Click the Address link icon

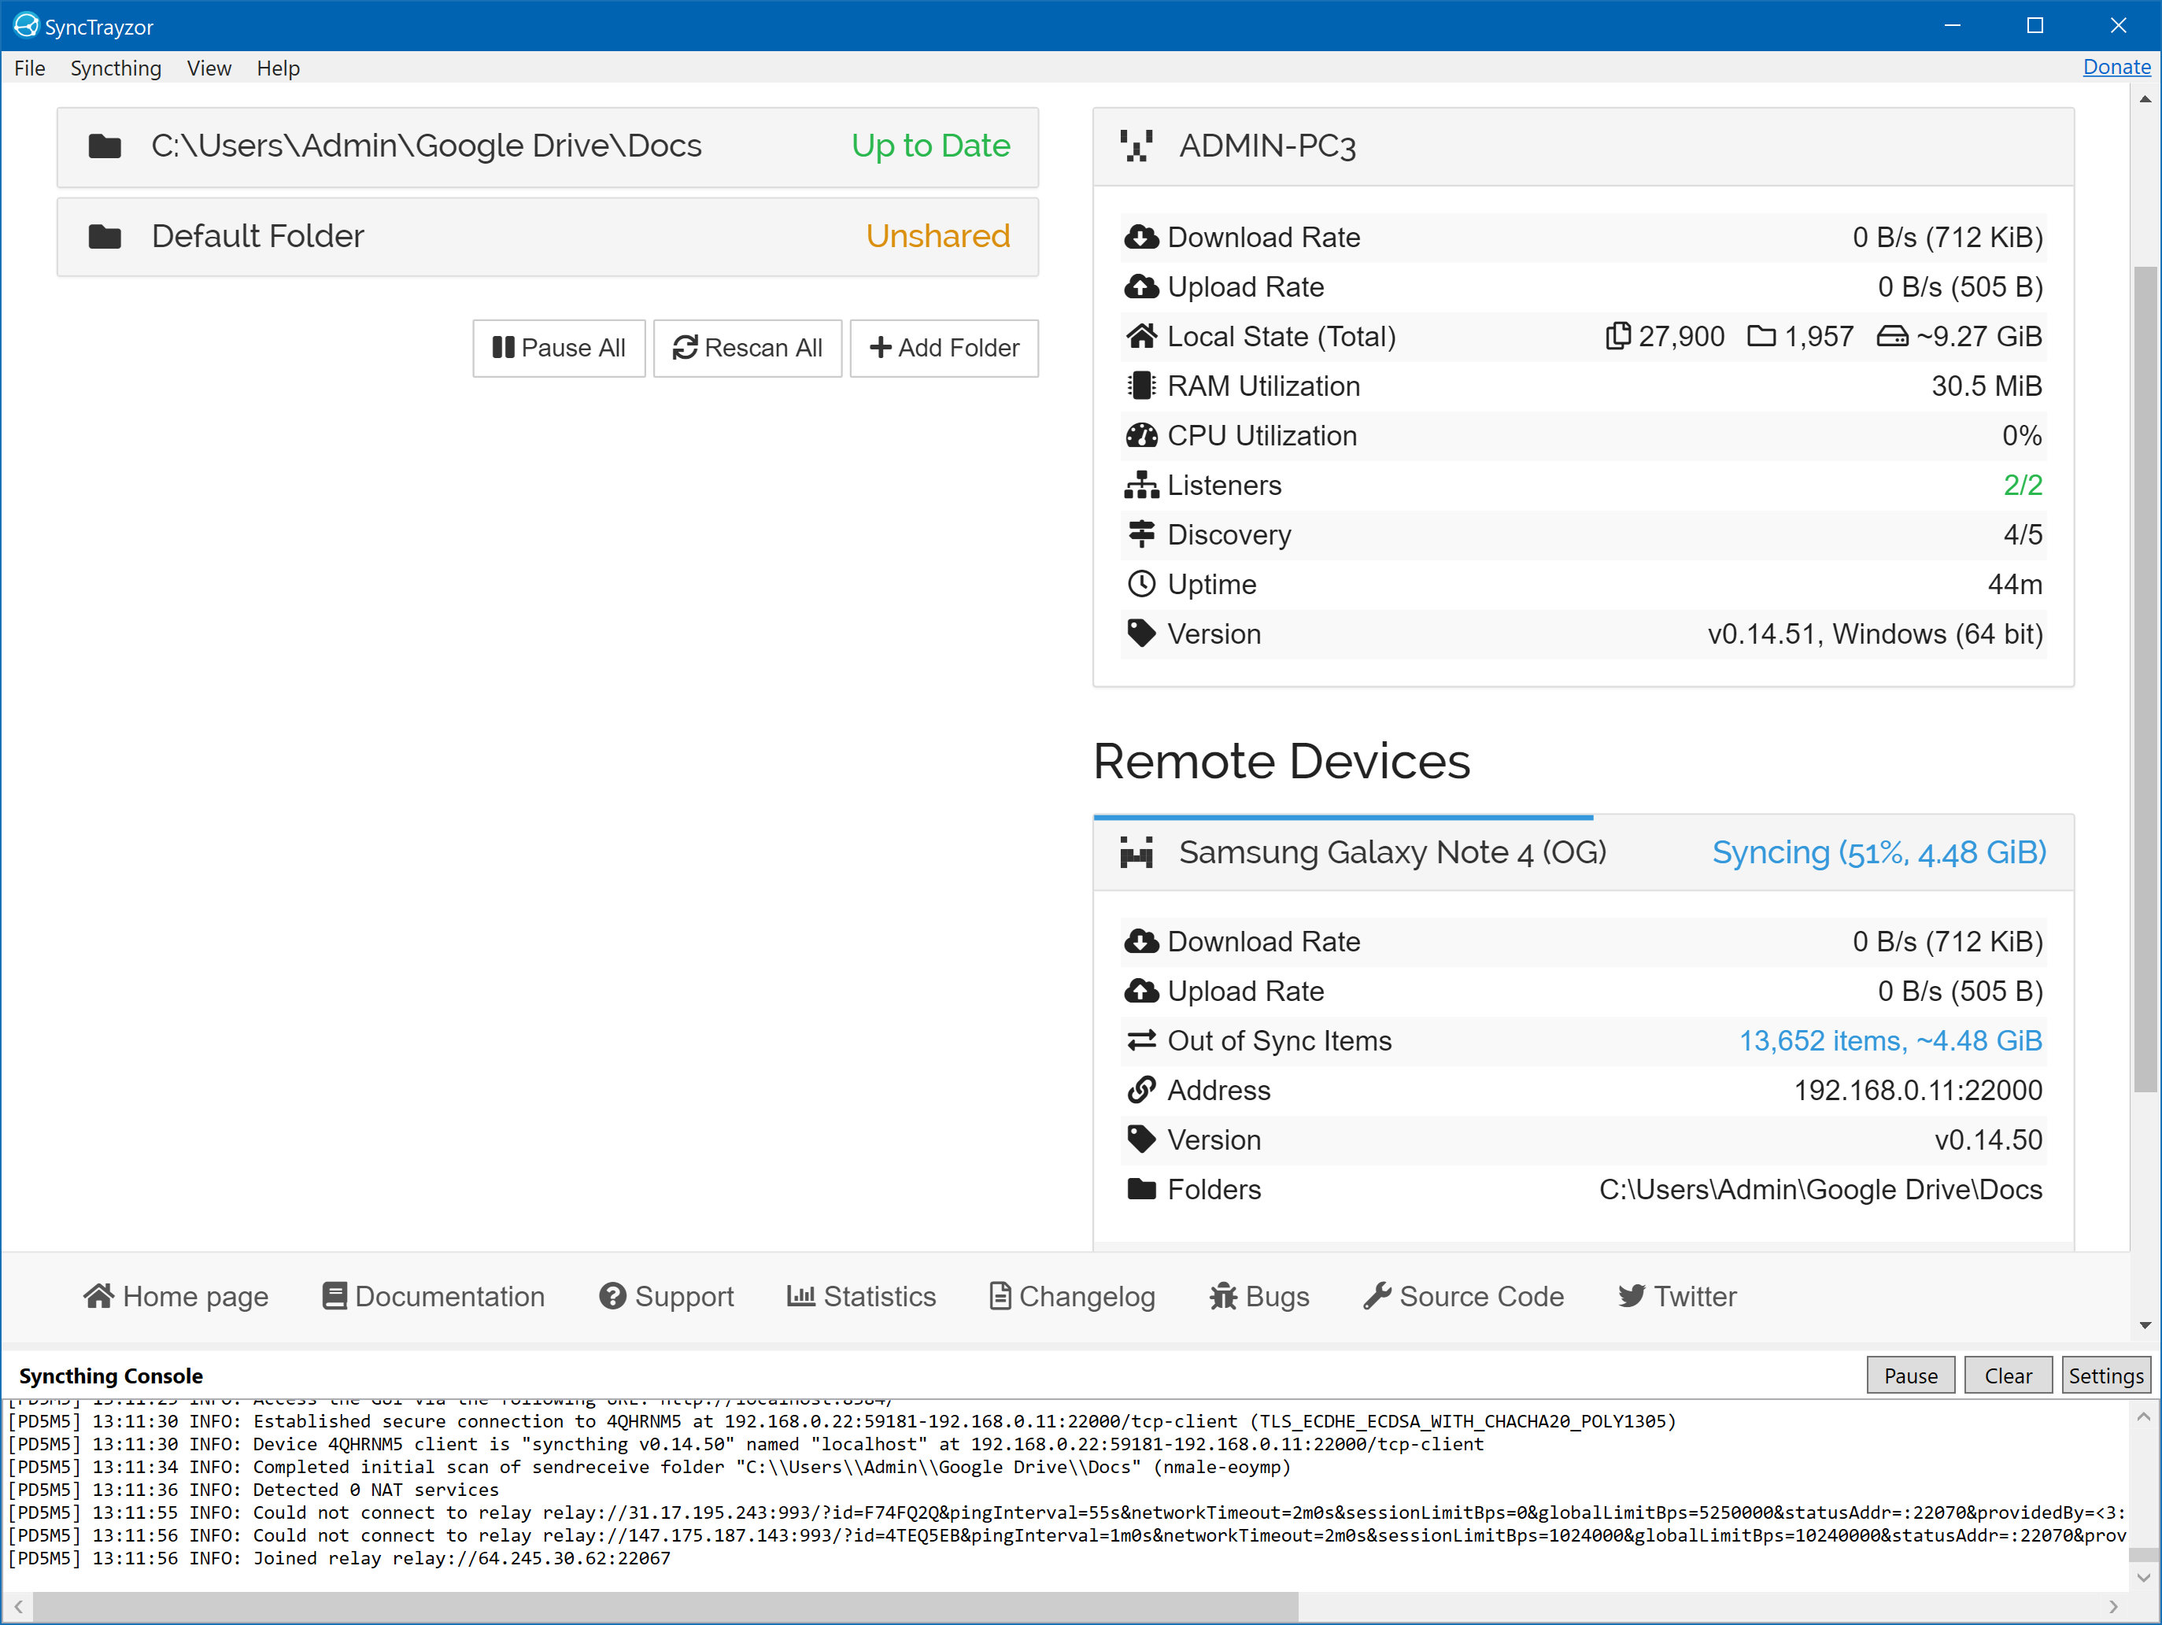(x=1140, y=1091)
